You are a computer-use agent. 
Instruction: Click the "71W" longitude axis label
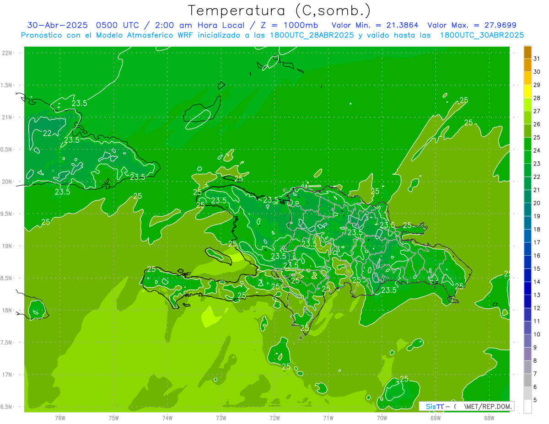point(328,418)
